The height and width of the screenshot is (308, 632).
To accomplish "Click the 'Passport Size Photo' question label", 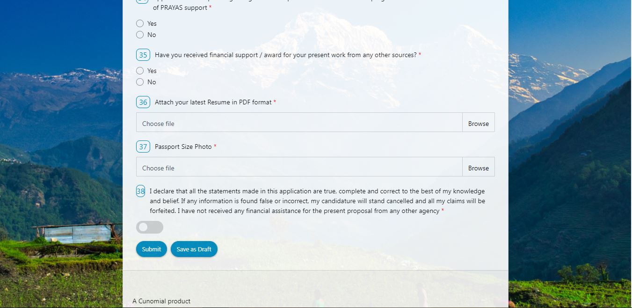I will point(183,147).
